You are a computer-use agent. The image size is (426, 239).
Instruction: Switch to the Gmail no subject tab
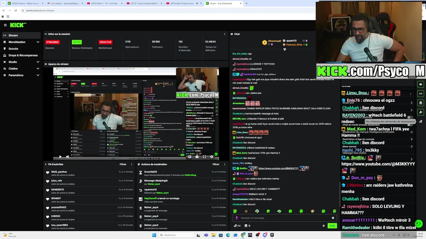(65, 3)
